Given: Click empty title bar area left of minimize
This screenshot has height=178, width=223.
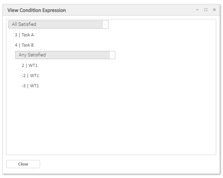Looking at the screenshot, I should pos(136,10).
